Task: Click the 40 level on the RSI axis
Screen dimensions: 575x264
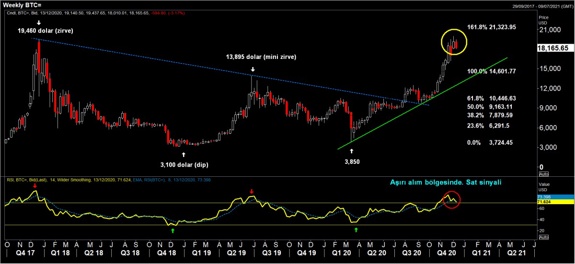Action: [542, 219]
